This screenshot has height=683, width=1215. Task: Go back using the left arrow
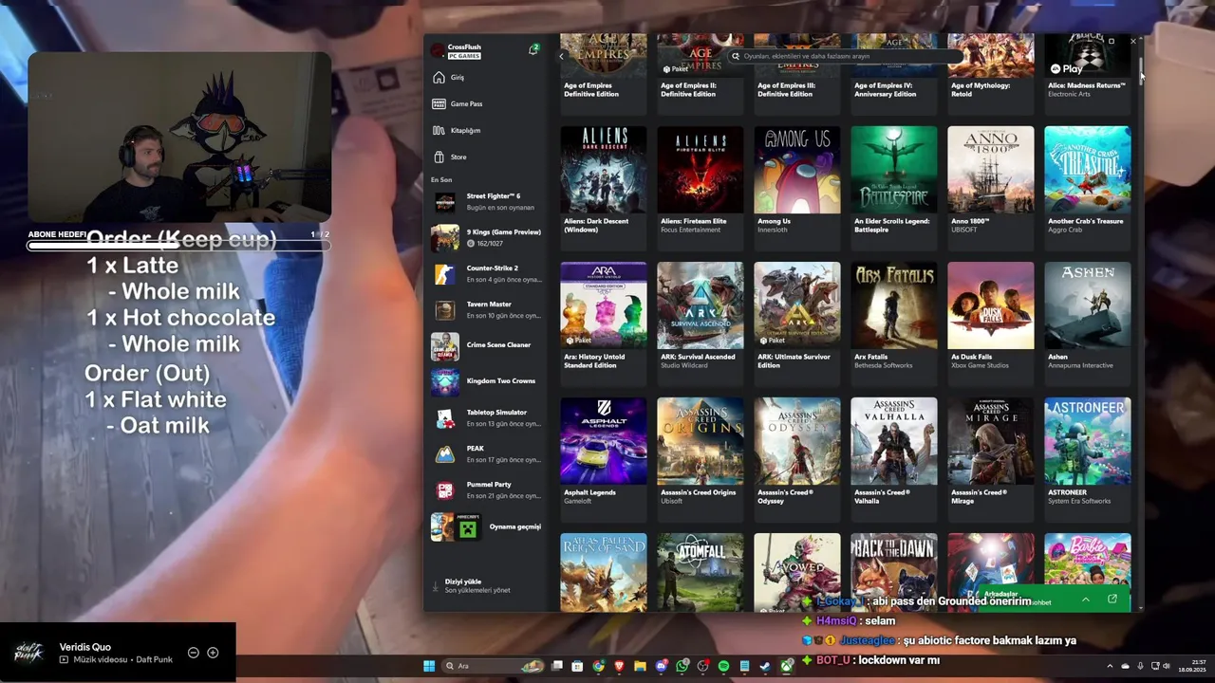click(x=561, y=56)
